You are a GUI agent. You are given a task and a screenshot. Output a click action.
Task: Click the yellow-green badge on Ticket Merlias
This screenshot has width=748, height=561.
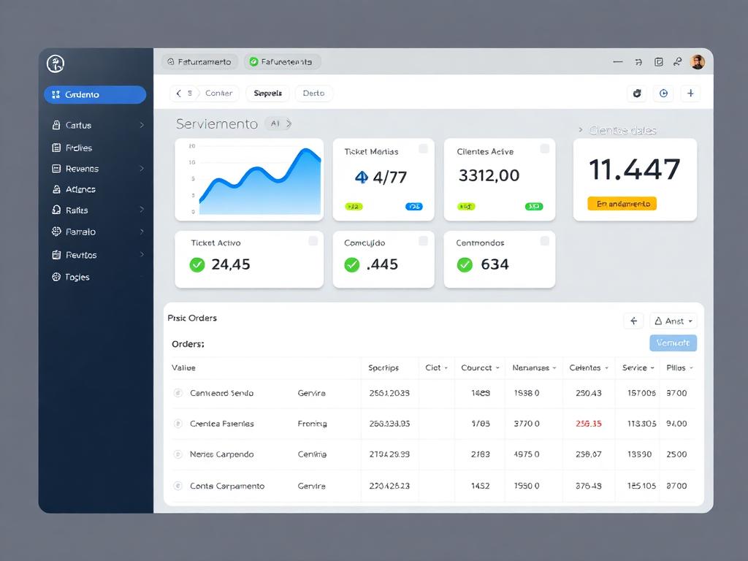[354, 207]
